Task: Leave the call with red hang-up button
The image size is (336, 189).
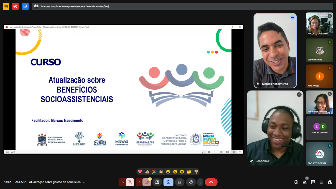Action: tap(211, 182)
